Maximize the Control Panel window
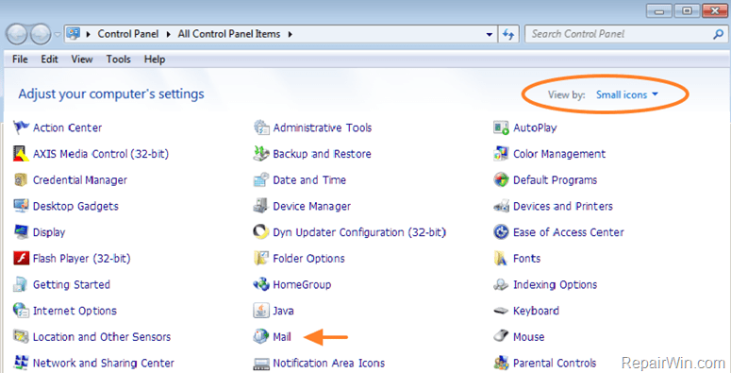 pyautogui.click(x=687, y=12)
